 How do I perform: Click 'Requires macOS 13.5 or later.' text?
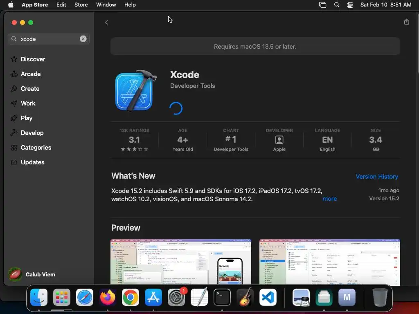[x=255, y=47]
